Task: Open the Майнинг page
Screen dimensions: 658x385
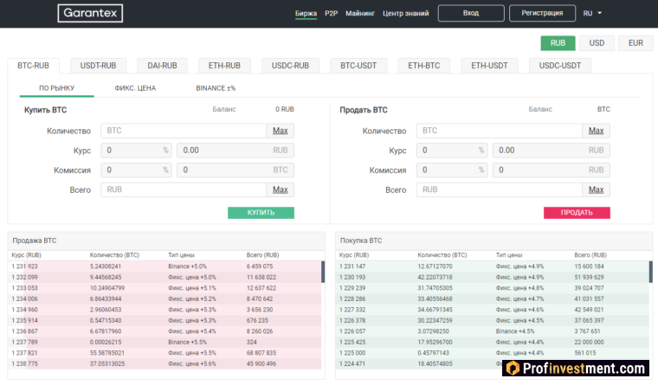Action: tap(360, 14)
